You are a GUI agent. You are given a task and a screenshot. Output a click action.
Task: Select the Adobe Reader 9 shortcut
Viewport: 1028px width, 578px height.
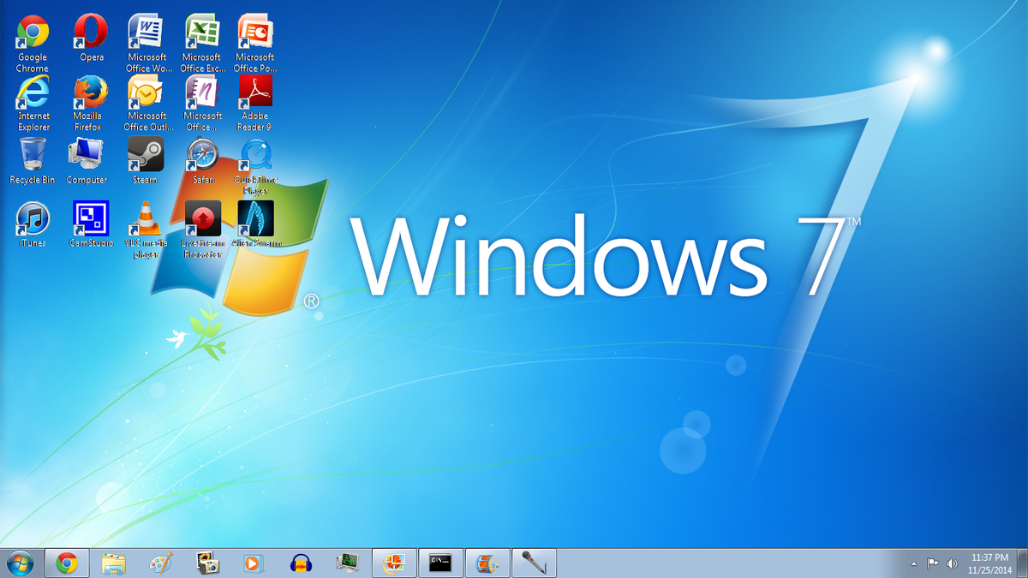click(x=254, y=103)
